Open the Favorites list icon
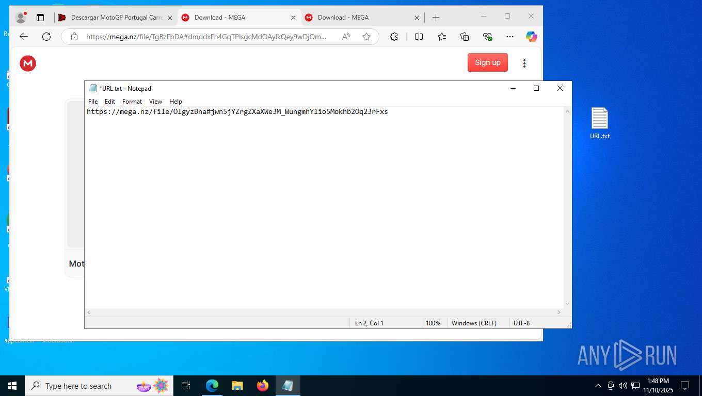Screen dimensions: 702x396 (442, 37)
